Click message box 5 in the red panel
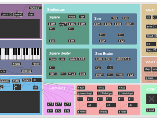 (121, 99)
